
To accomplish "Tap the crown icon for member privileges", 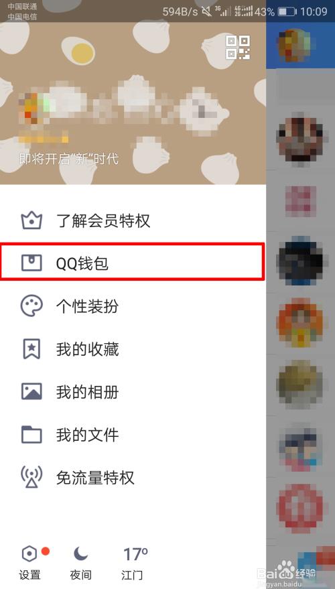I will [31, 220].
